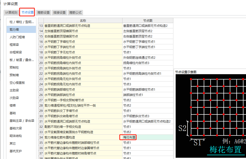246x159 pixels.
Task: Select row 32 配筋不同的墙一字相交构造
Action: [x=106, y=127]
